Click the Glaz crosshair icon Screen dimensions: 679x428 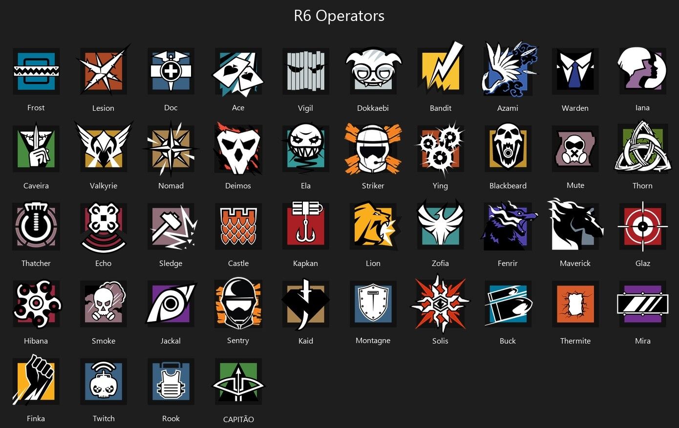tap(643, 226)
